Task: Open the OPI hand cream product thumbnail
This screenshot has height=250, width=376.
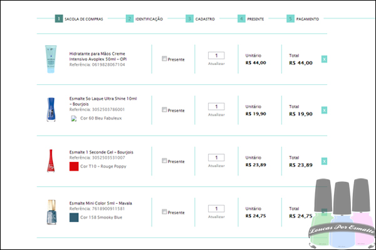Action: 51,59
